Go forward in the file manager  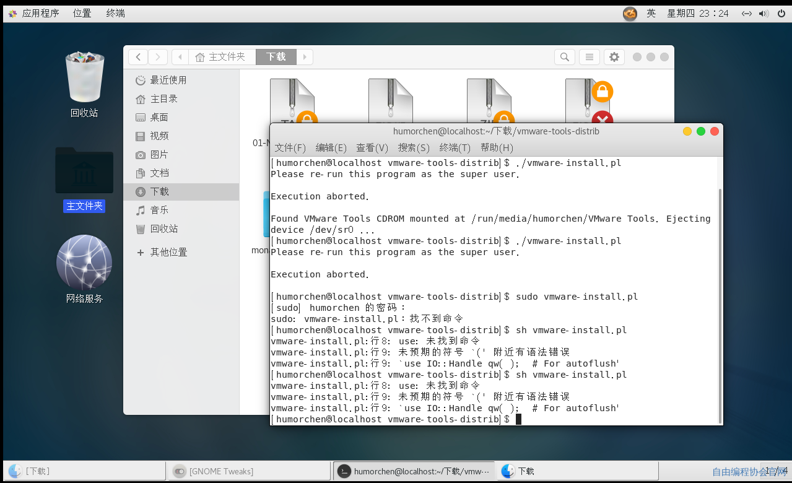pyautogui.click(x=157, y=57)
